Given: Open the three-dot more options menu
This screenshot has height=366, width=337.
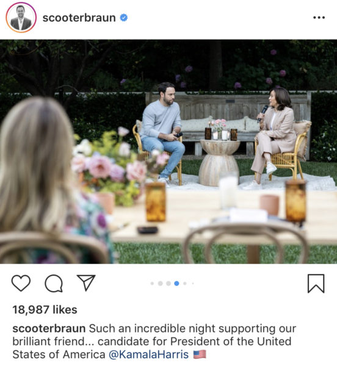Looking at the screenshot, I should [x=319, y=18].
